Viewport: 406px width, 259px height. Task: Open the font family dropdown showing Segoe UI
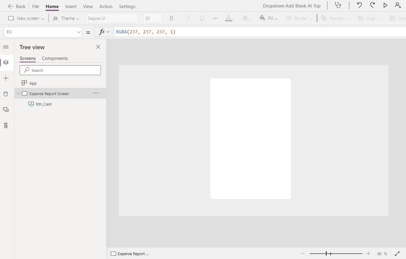tap(112, 18)
